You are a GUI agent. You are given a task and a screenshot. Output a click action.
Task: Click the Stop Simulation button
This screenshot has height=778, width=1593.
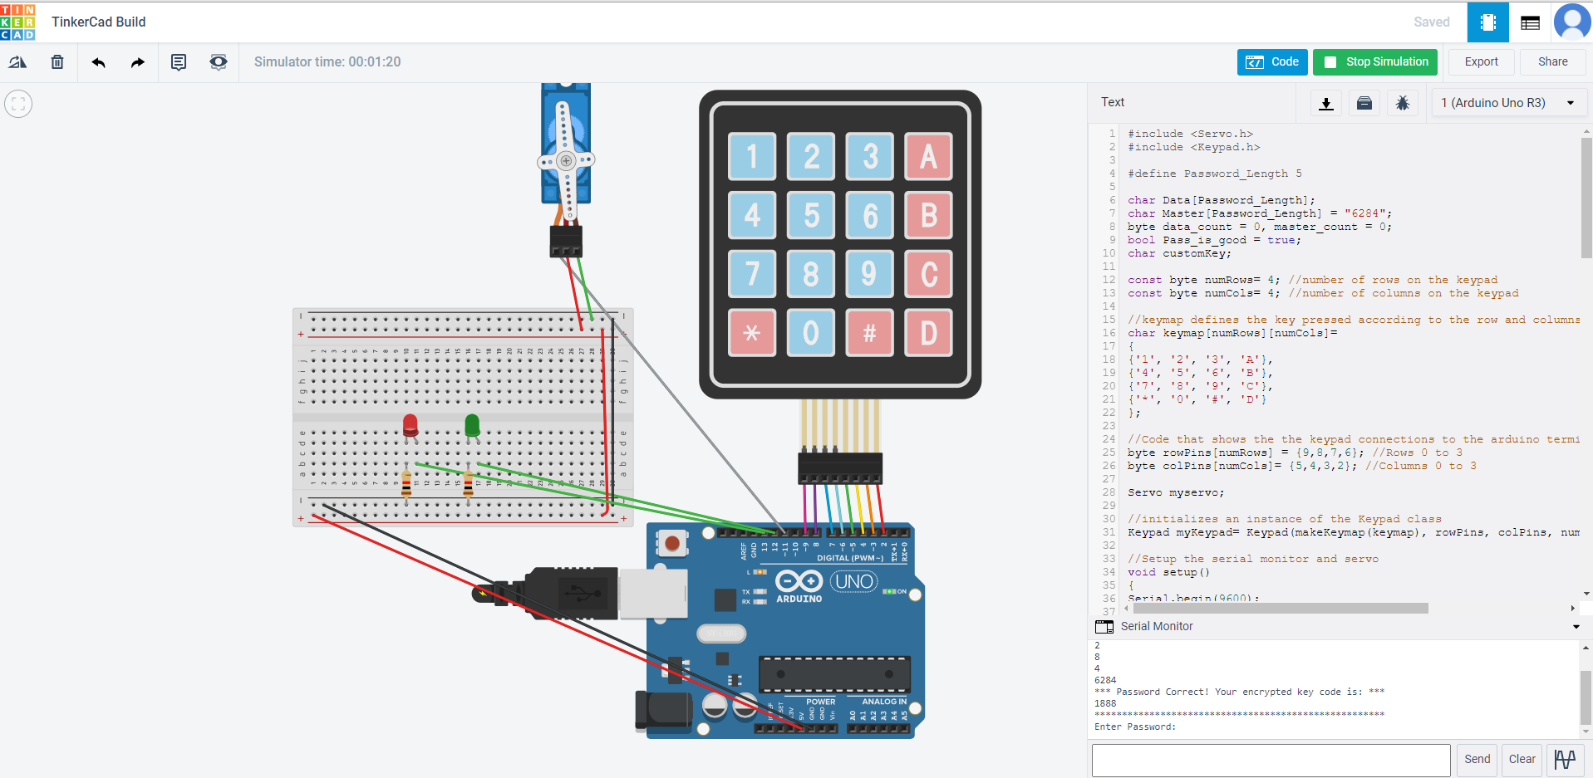point(1375,62)
